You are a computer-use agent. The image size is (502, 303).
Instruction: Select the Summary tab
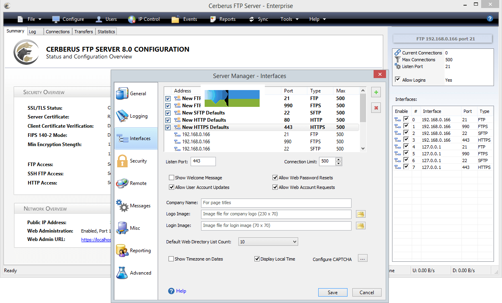(x=15, y=31)
